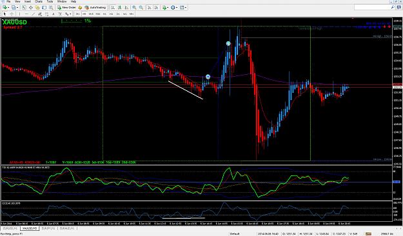This screenshot has height=236, width=403.
Task: Switch timeframe to H1
Action: point(104,14)
